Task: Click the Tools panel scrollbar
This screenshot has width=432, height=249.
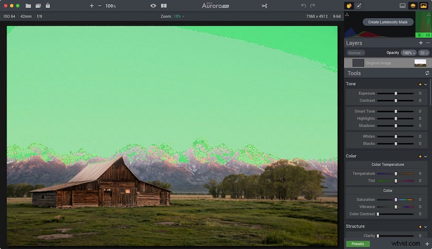Action: pyautogui.click(x=431, y=92)
